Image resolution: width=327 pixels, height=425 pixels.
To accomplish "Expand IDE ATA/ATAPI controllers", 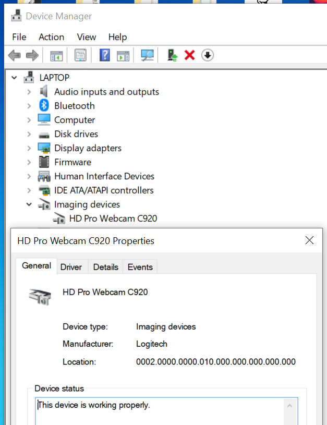I will click(x=29, y=190).
